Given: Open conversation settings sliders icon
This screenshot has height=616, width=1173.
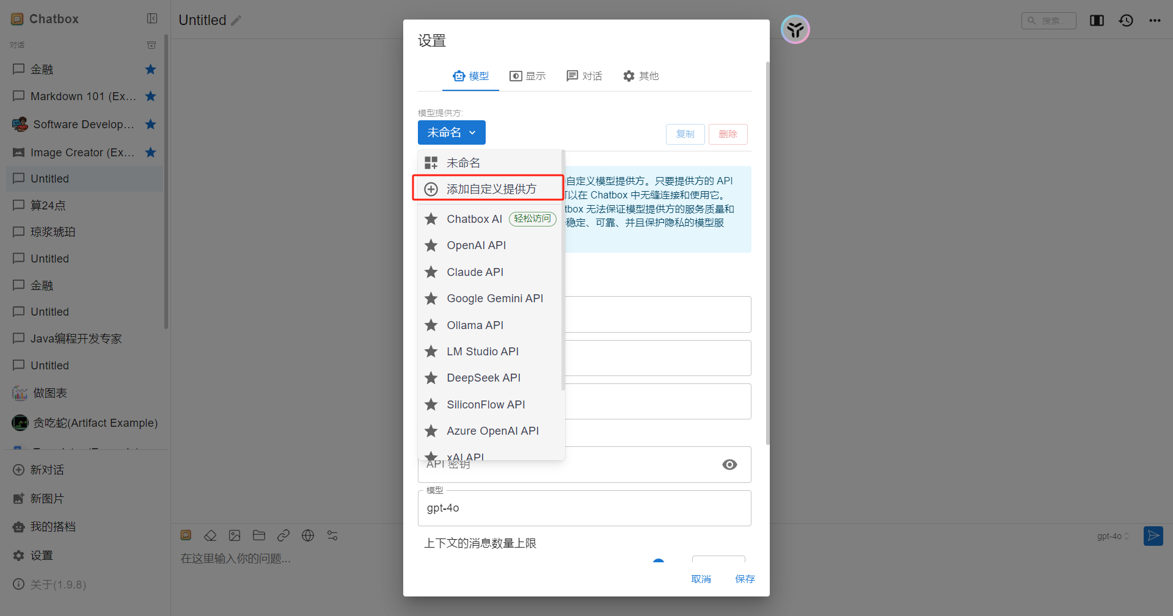Looking at the screenshot, I should click(332, 535).
